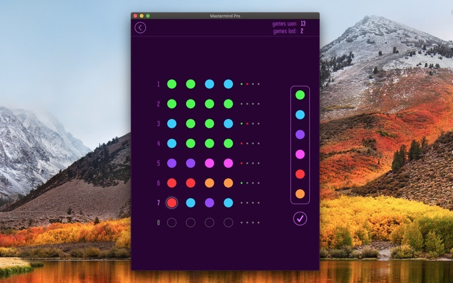Click the first empty slot in row 8
453x283 pixels.
click(x=172, y=222)
